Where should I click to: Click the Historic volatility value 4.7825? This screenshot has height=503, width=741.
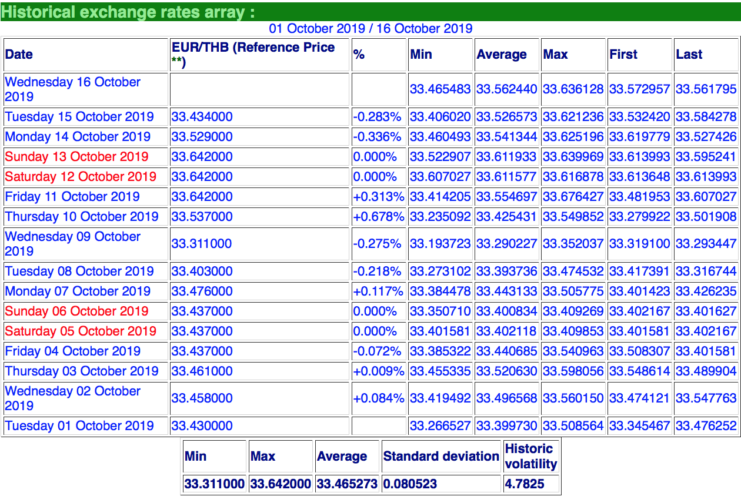pyautogui.click(x=525, y=484)
